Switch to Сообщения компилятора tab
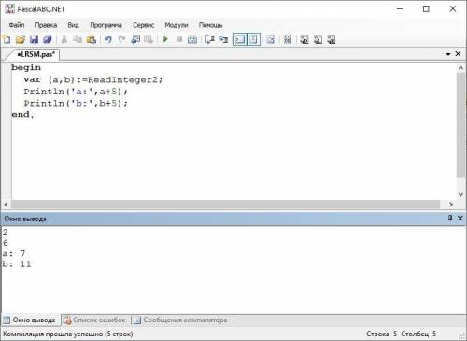The height and width of the screenshot is (341, 467). [182, 320]
